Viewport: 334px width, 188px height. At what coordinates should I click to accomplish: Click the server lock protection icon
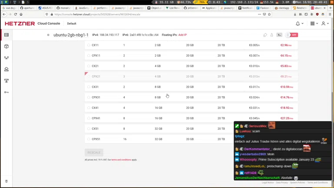(271, 35)
